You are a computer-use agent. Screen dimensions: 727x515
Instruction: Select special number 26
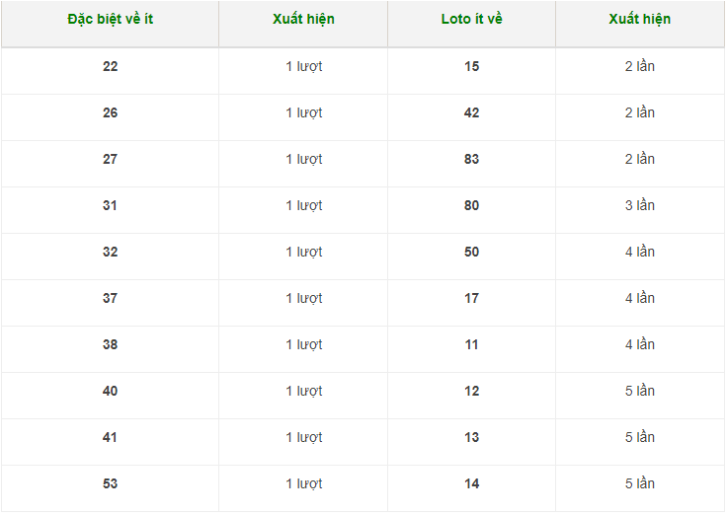(x=110, y=112)
